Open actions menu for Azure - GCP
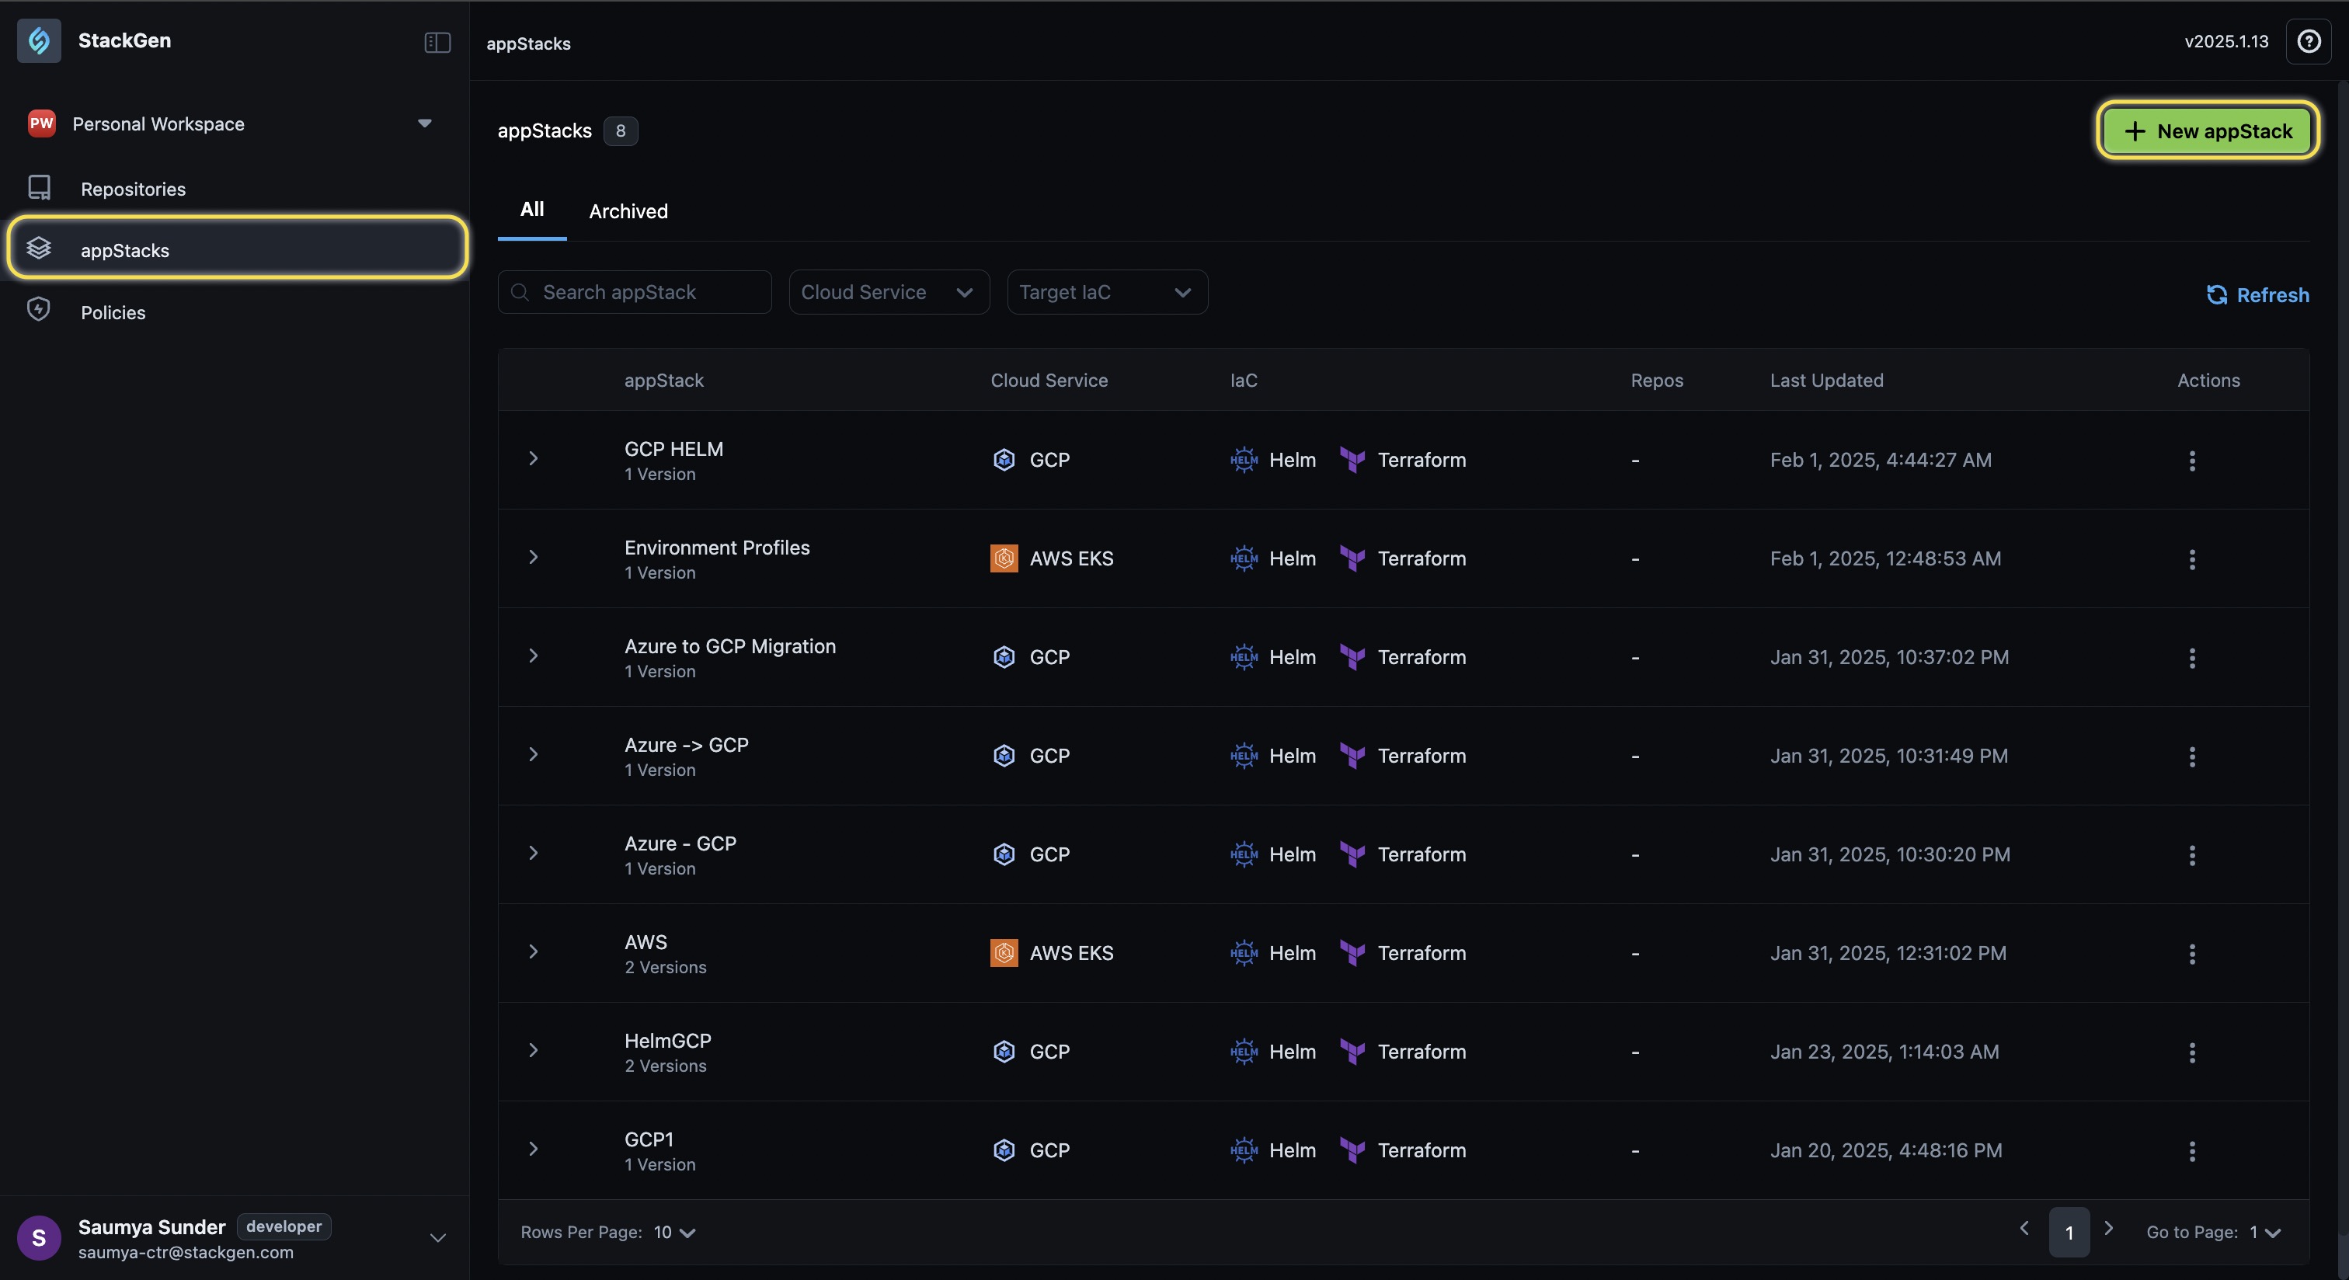This screenshot has height=1280, width=2349. [x=2192, y=854]
